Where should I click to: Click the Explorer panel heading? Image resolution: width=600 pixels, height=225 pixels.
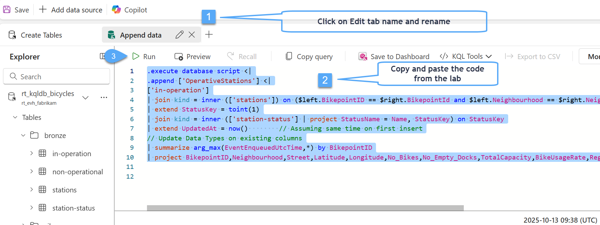coord(25,57)
